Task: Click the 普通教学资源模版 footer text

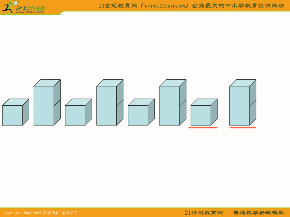Action: (258, 213)
